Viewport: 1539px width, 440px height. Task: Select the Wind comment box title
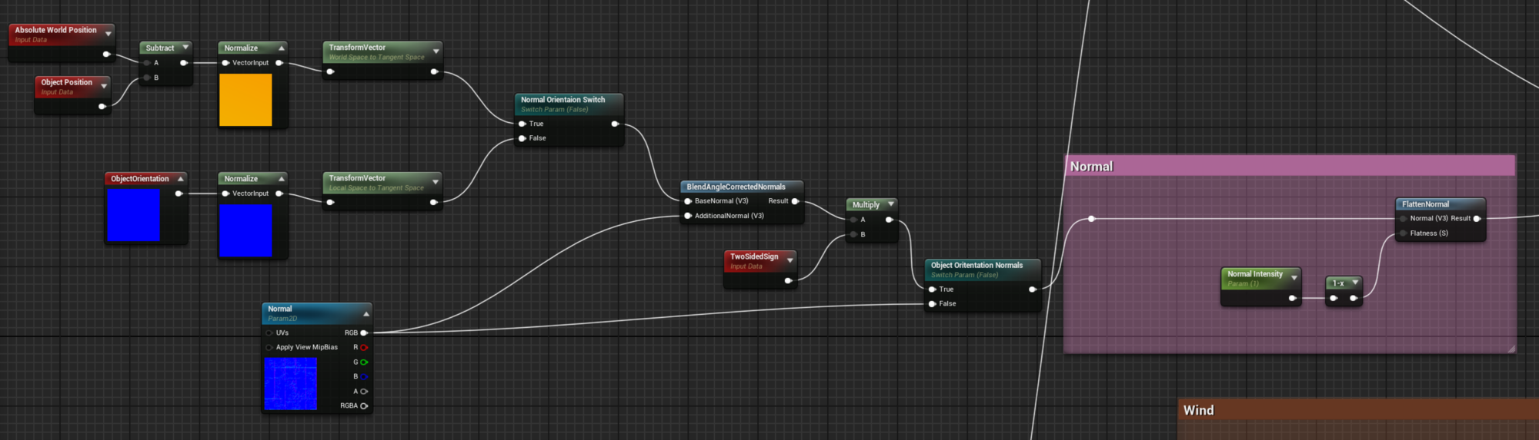pos(1198,411)
